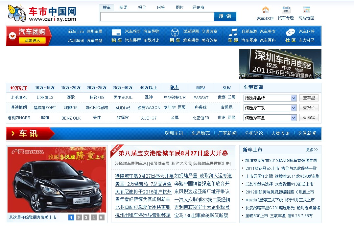This screenshot has width=354, height=226.
Task: Open 更多>> in the 新车上市 panel
Action: (313, 150)
